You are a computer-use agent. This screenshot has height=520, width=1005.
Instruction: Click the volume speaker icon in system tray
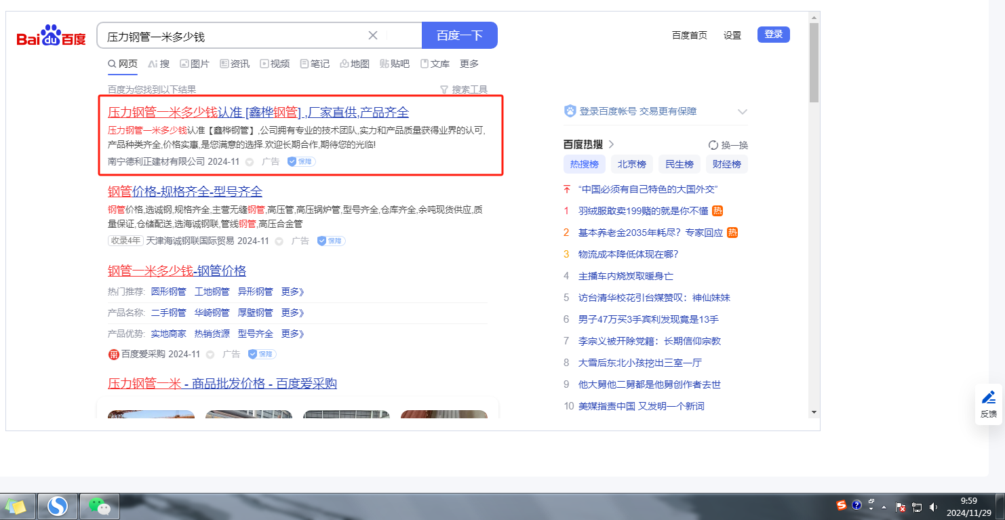pos(933,506)
